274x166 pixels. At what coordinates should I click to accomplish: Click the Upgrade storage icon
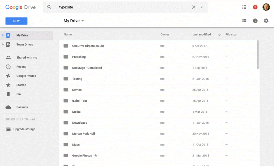pyautogui.click(x=8, y=129)
